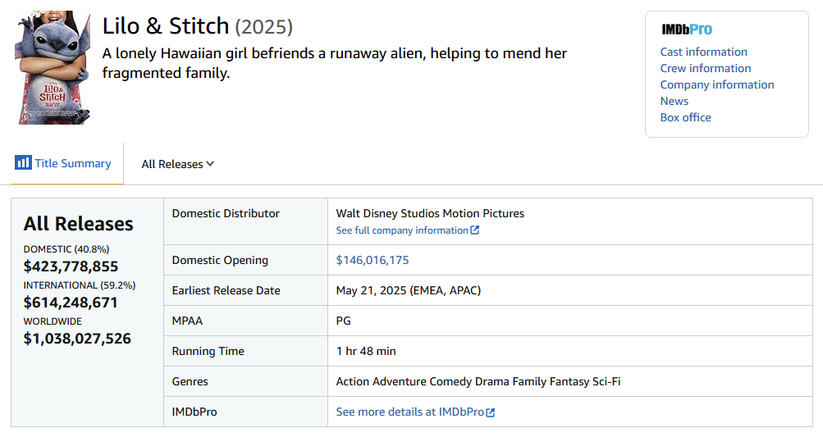This screenshot has height=437, width=823.
Task: Click the bar chart icon in Title Summary
Action: click(23, 162)
